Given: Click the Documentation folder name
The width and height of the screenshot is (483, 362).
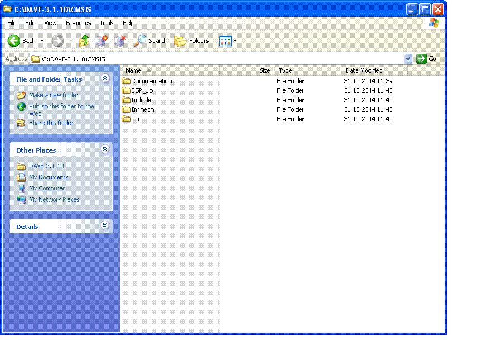Looking at the screenshot, I should (x=151, y=81).
